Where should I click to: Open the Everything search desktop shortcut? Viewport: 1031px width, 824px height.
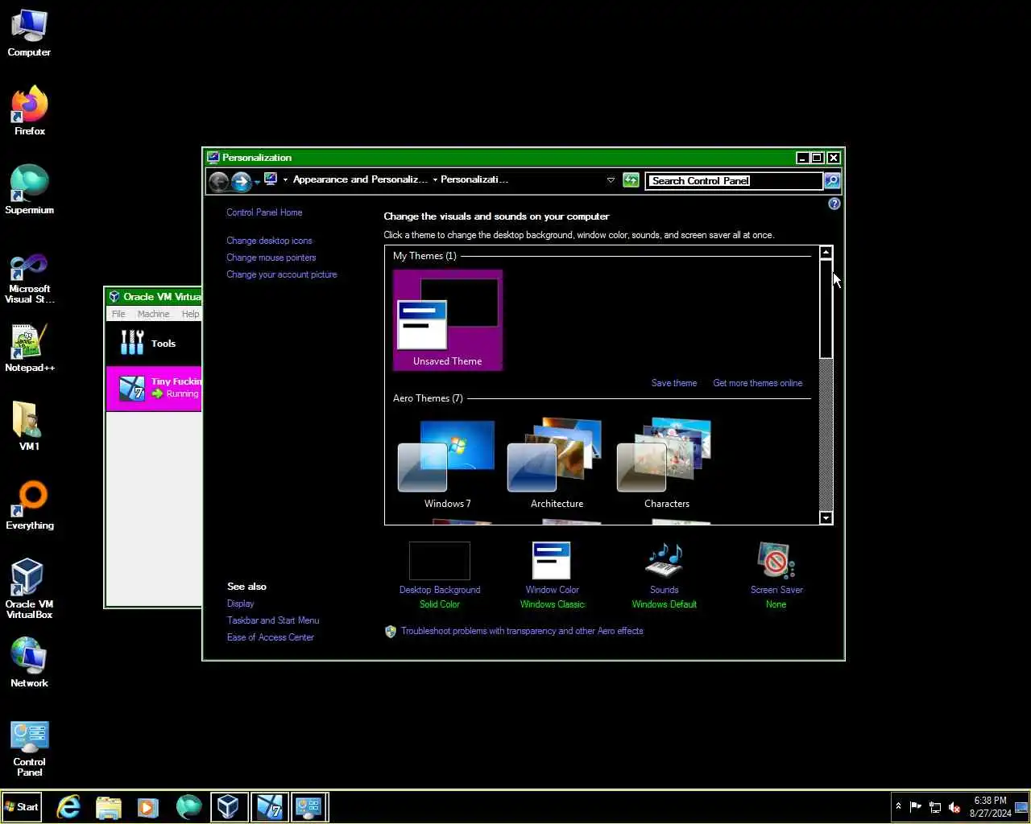point(29,505)
